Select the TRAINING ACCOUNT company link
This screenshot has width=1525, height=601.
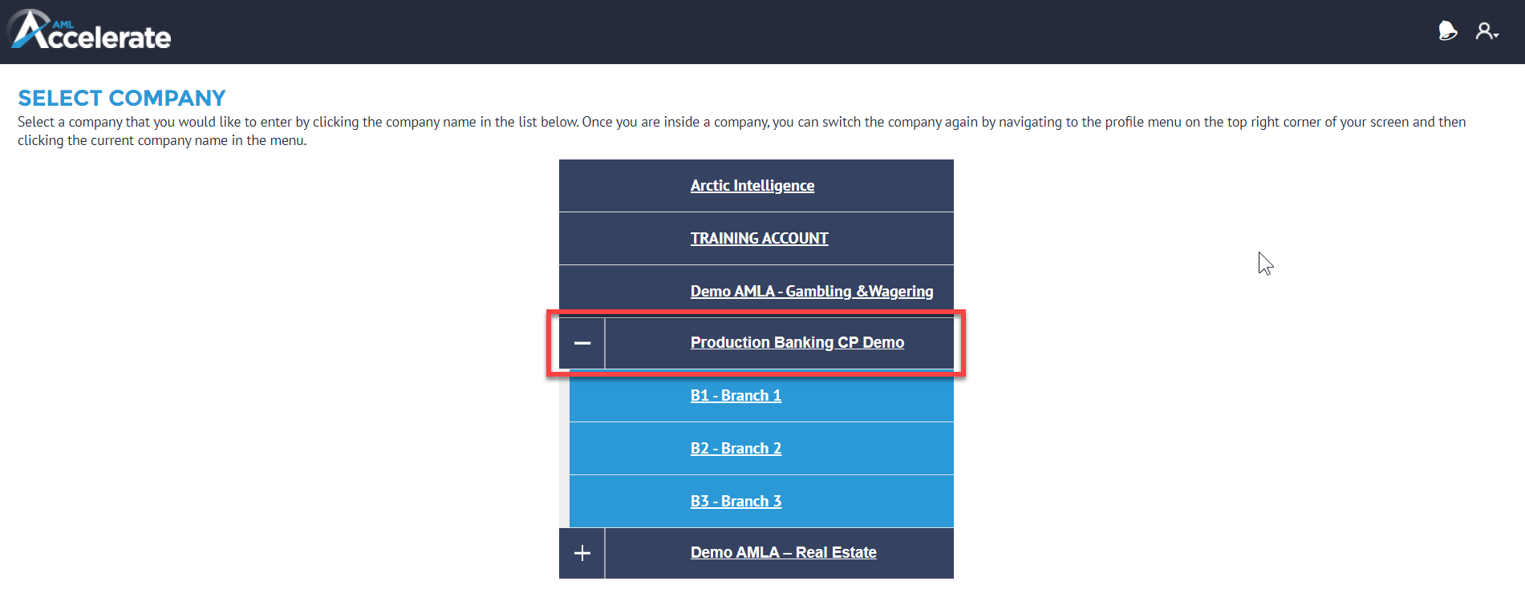click(x=760, y=239)
